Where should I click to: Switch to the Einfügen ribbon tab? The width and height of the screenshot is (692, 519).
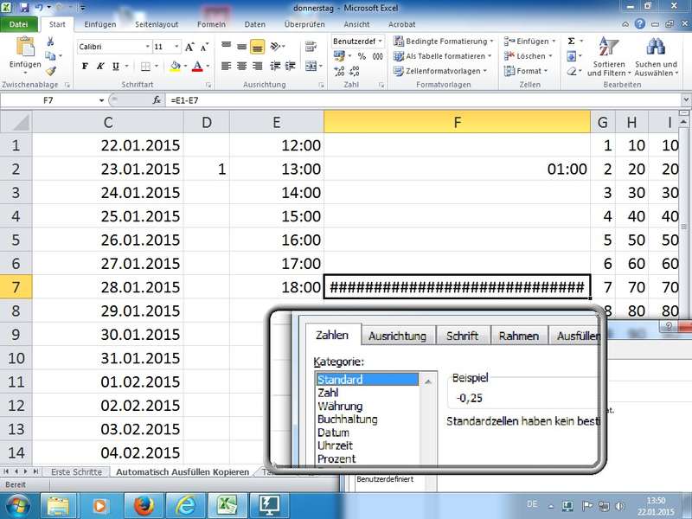tap(100, 24)
